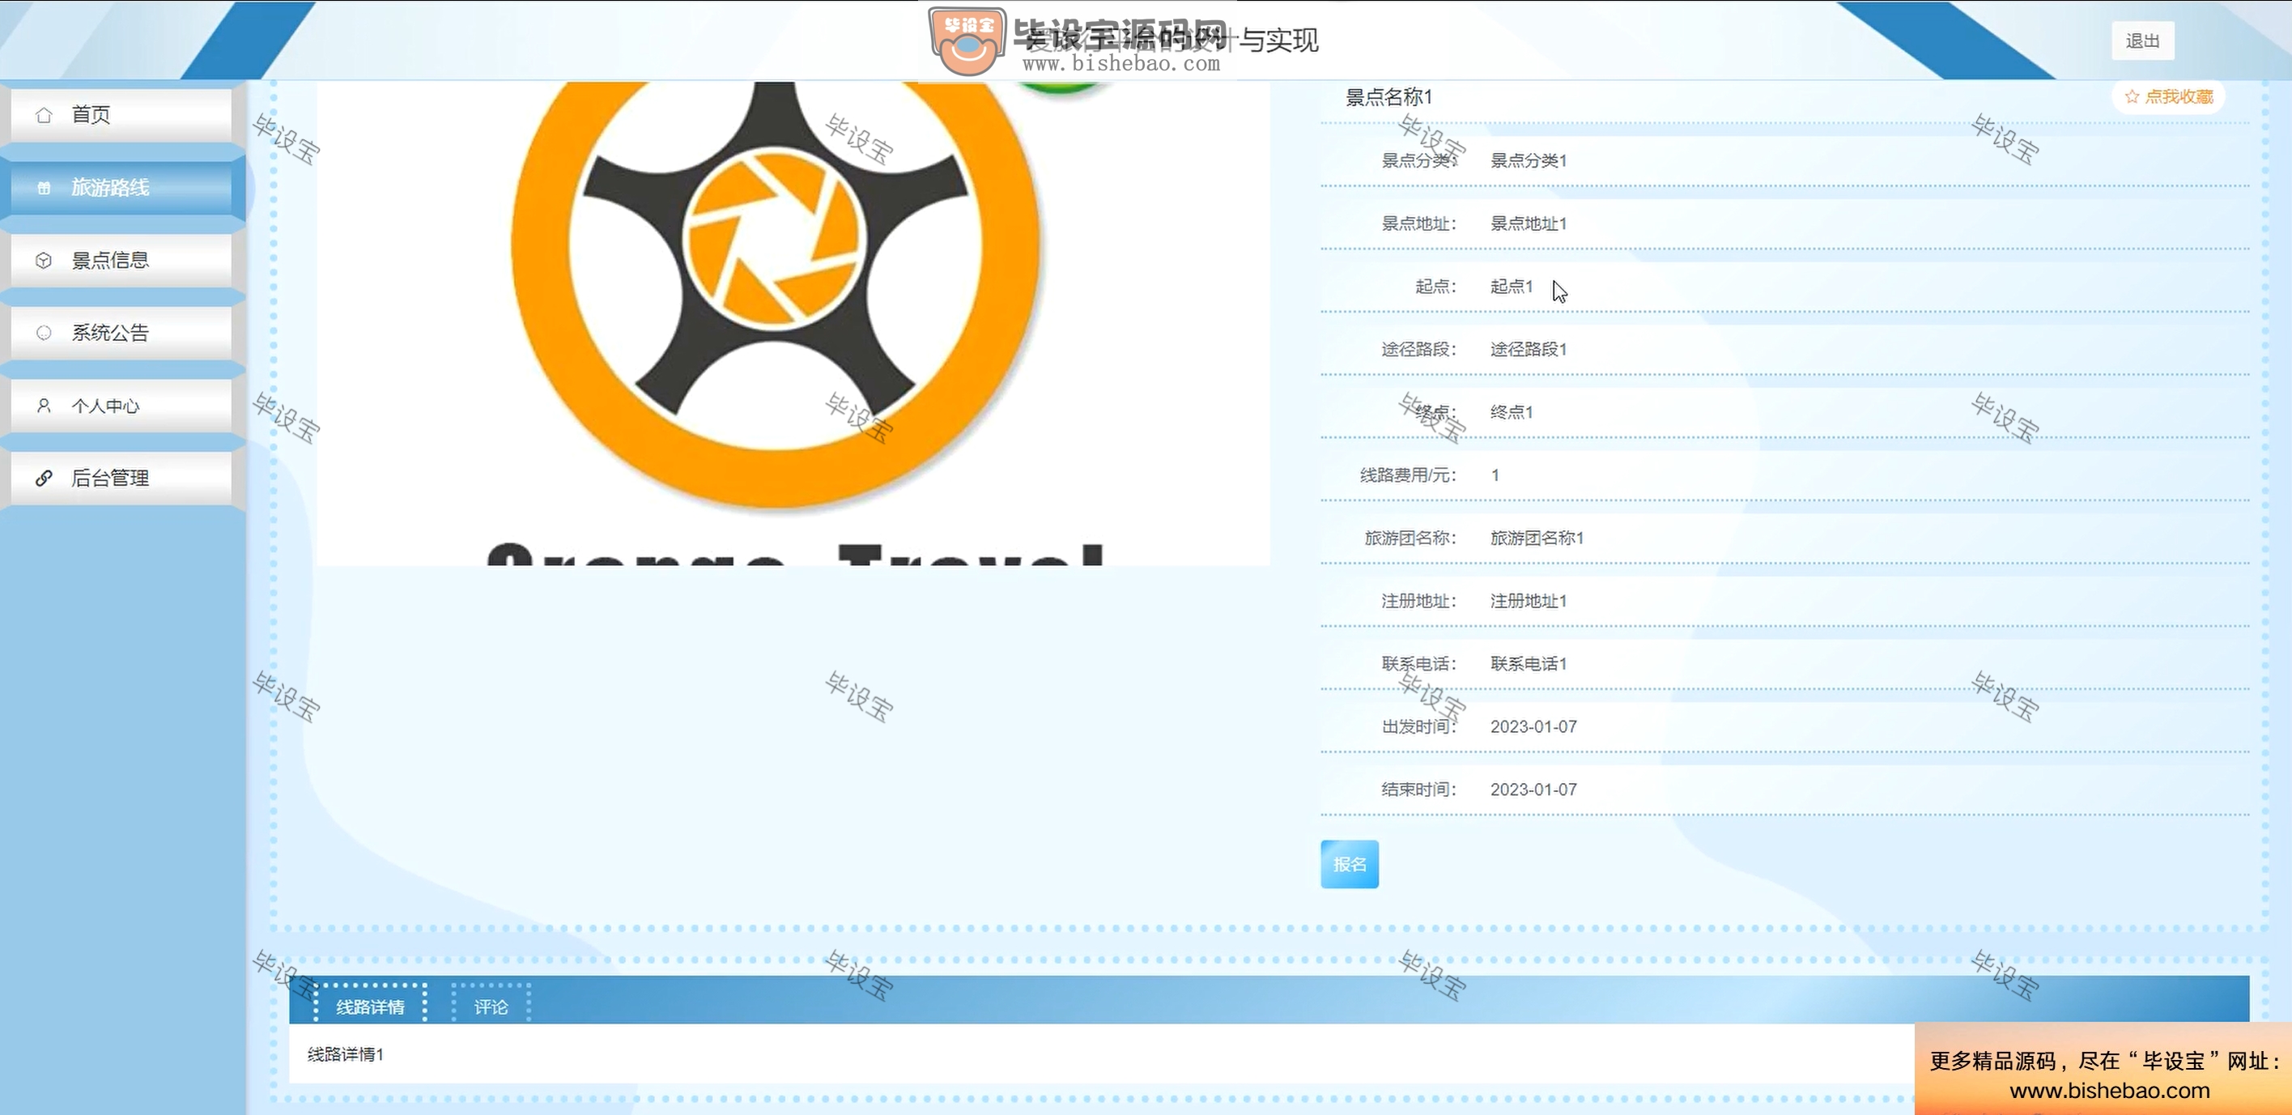This screenshot has height=1115, width=2292.
Task: Click the 联系电话: label
Action: point(1418,664)
